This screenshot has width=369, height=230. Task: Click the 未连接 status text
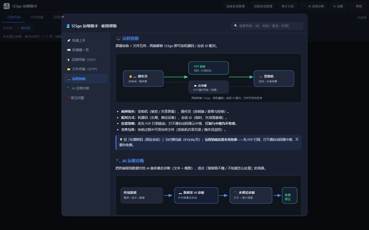tap(362, 17)
